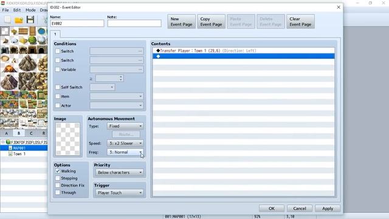Click the OK button
The height and width of the screenshot is (219, 389).
[272, 209]
